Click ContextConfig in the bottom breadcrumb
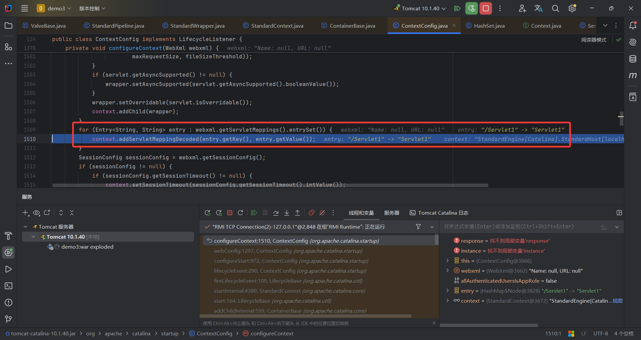 point(214,333)
